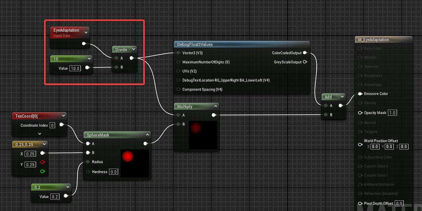Expand the EyeAdaptation node chevron
Viewport: 422px width, 211px height.
(86, 33)
